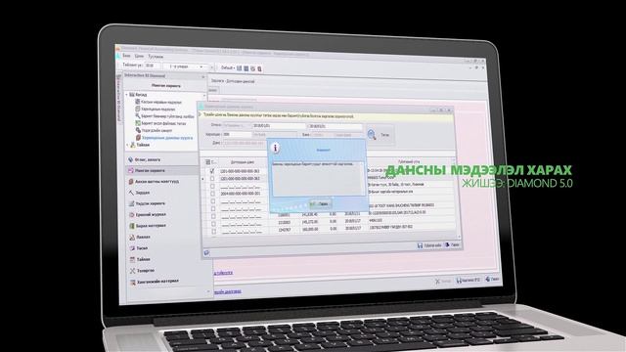Collapse the top group in the sidebar tree
The width and height of the screenshot is (626, 352).
127,95
